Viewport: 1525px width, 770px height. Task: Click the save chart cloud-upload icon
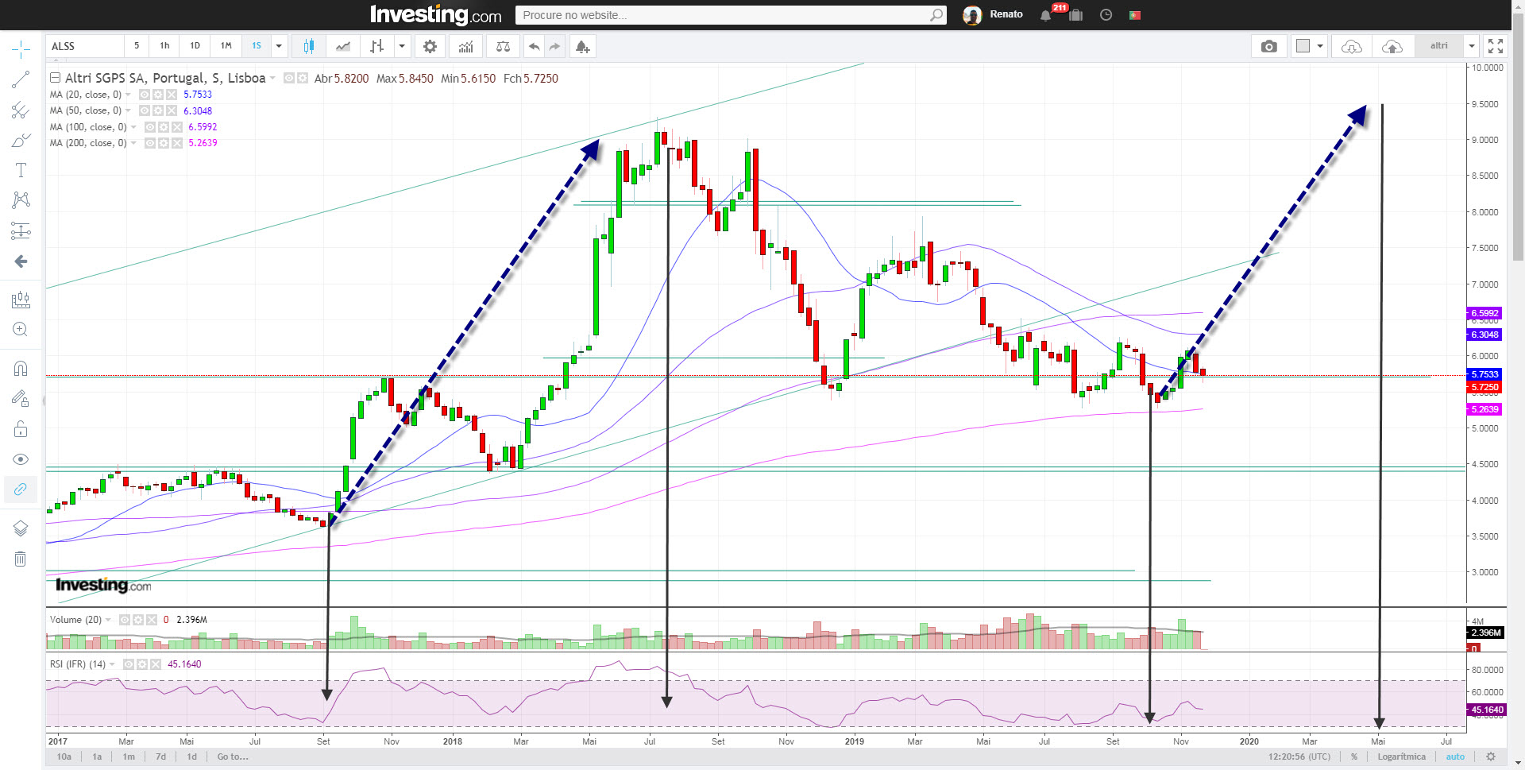click(x=1392, y=46)
